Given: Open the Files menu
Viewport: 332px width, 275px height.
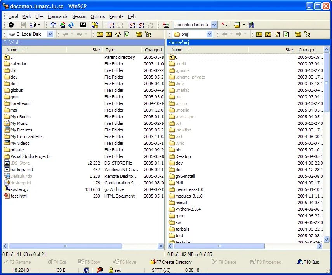Looking at the screenshot, I should tap(39, 16).
